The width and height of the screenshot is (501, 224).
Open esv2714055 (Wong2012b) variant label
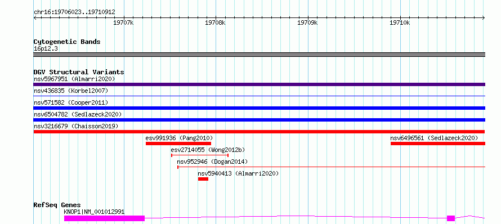coord(208,150)
